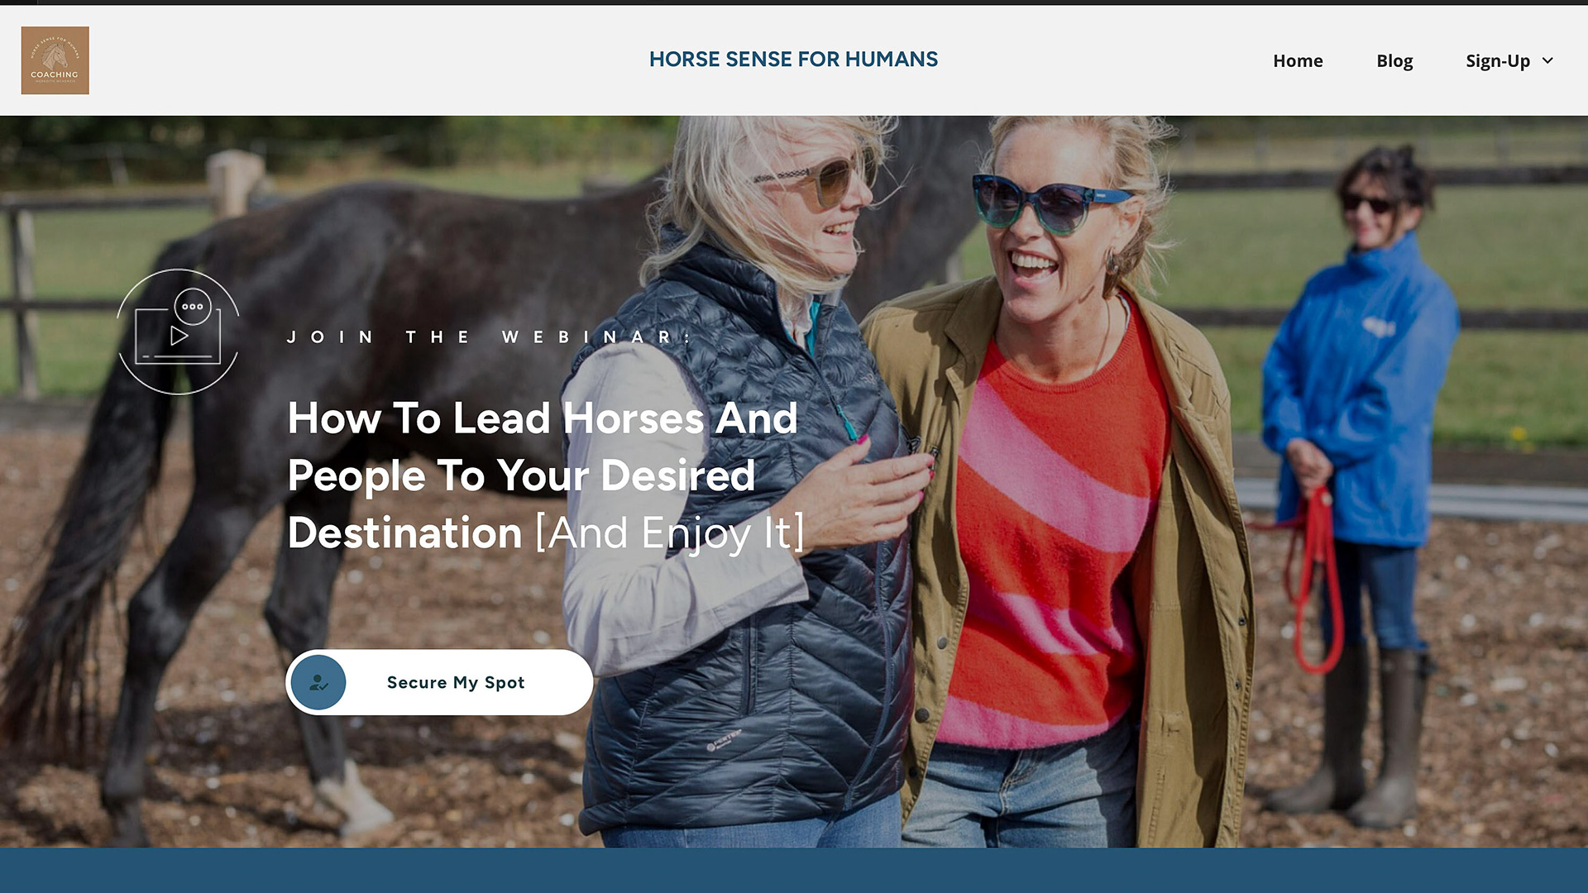1588x893 pixels.
Task: Click the blue sunglasses on woman
Action: [1049, 203]
